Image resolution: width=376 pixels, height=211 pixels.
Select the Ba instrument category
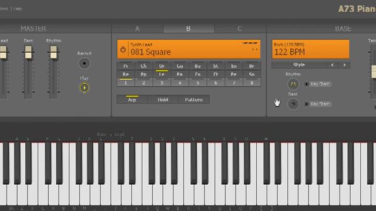tap(197, 66)
